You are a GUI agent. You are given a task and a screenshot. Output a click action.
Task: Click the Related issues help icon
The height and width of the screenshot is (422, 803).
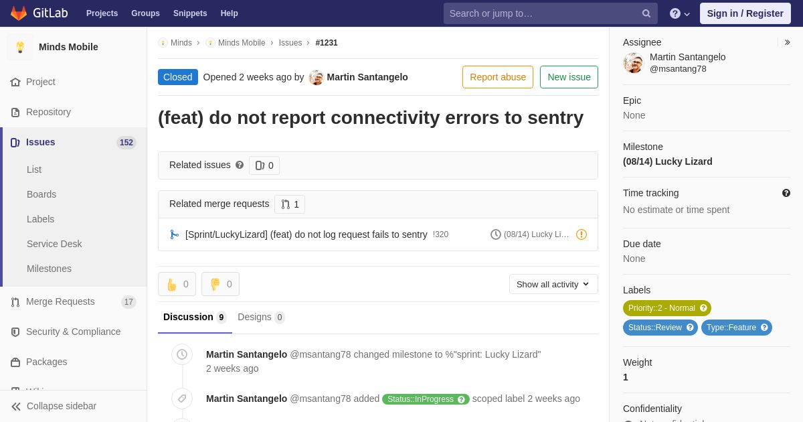pos(240,165)
